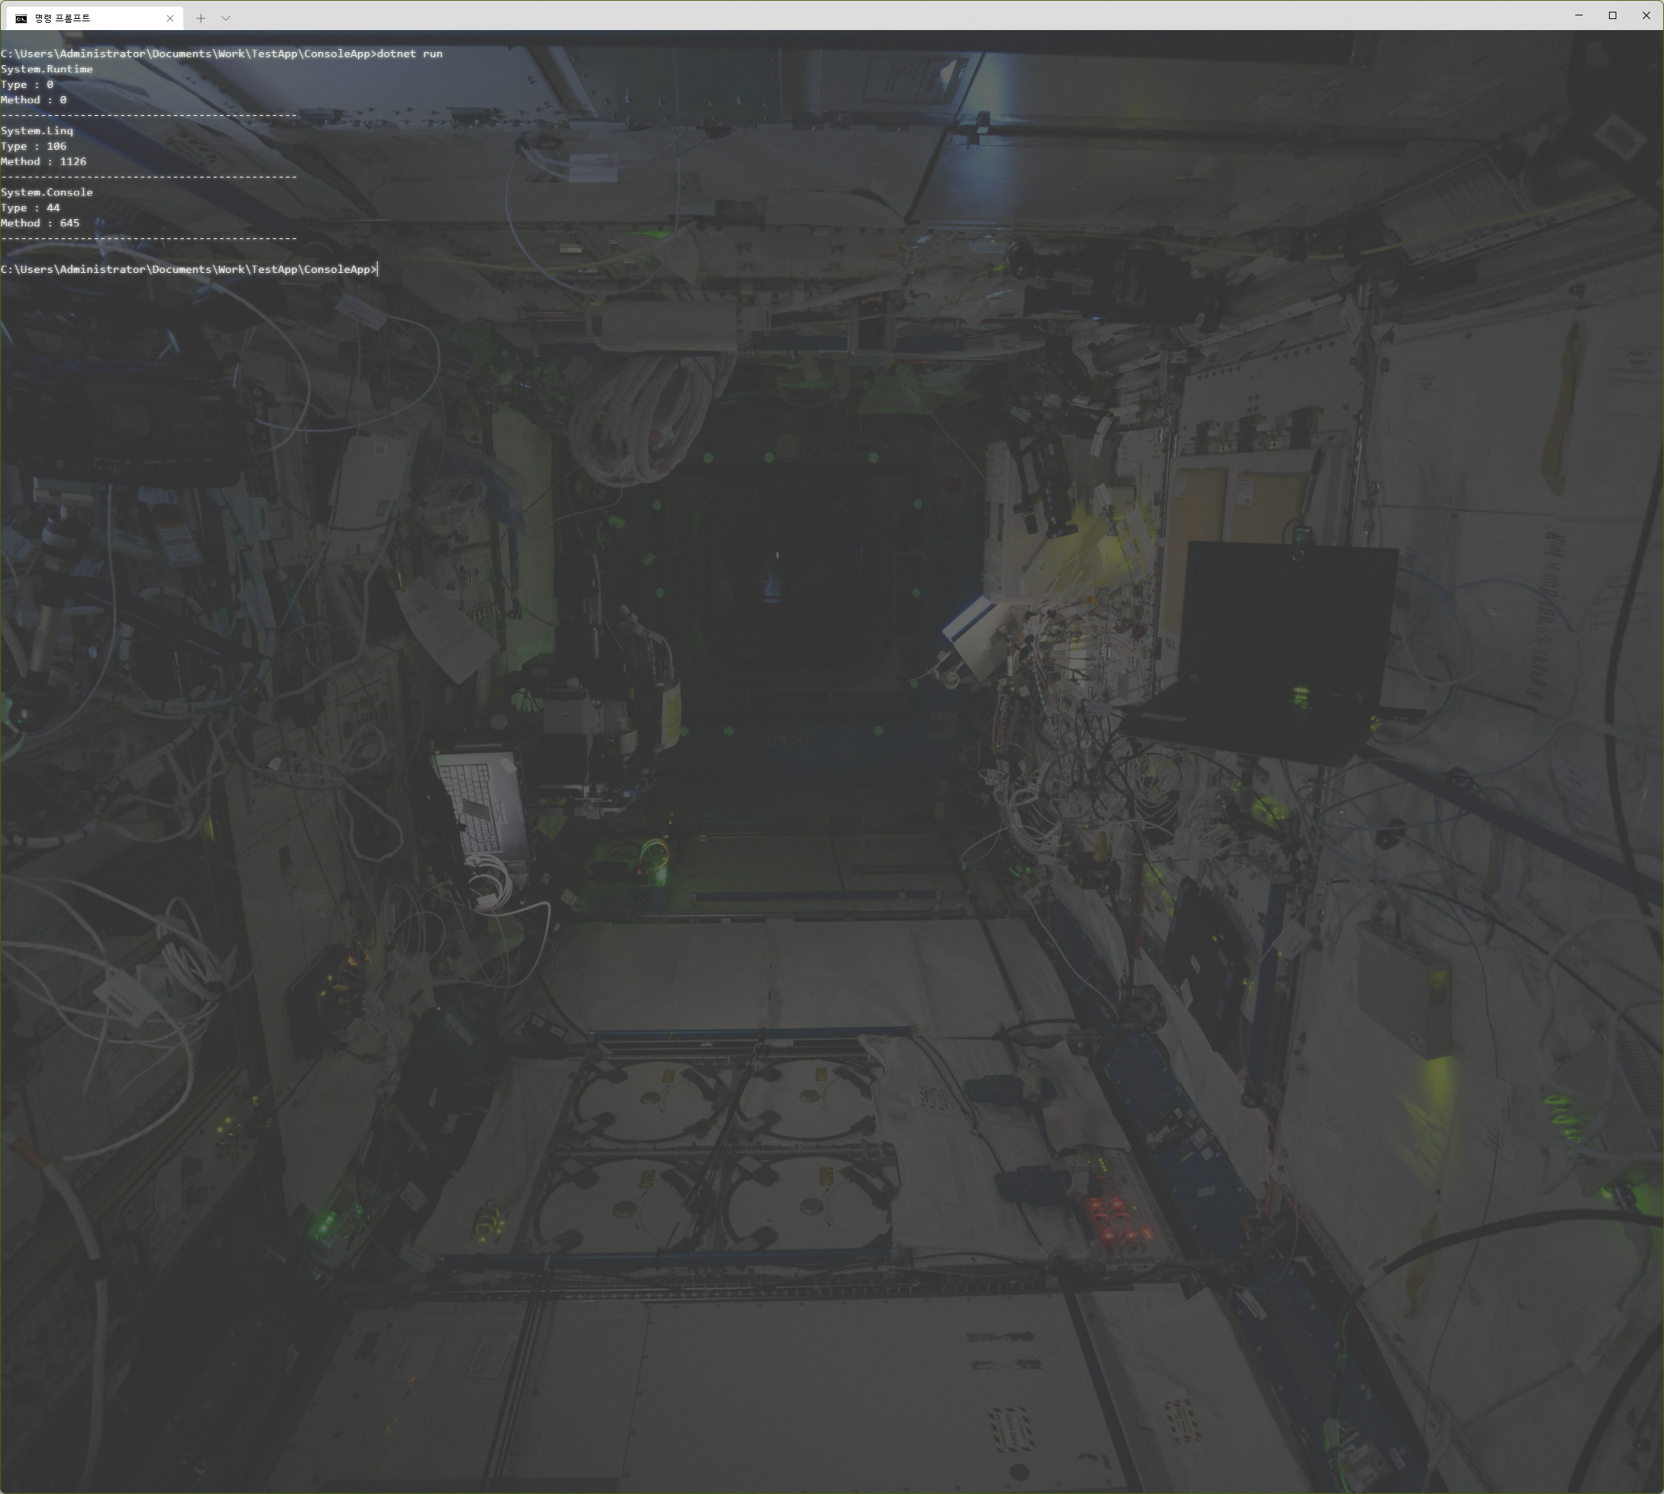Click the 'Type : 106' output line

point(34,146)
